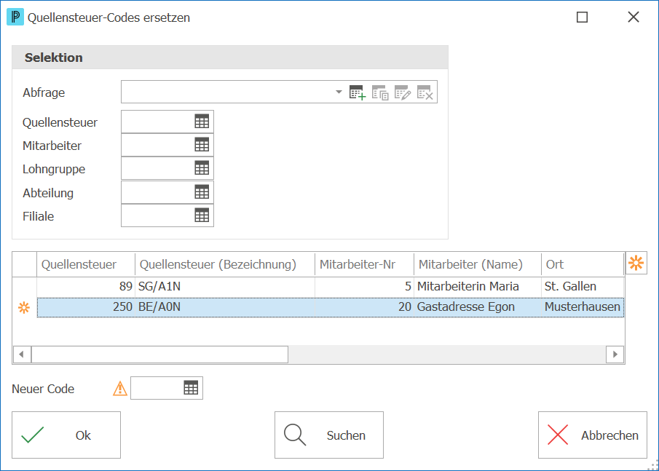Select the Gastadresse Egon cell

coord(478,307)
